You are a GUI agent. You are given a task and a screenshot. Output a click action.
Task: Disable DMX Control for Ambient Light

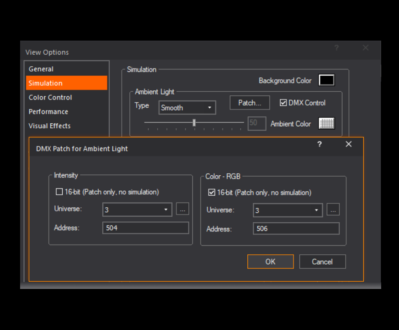pos(283,103)
